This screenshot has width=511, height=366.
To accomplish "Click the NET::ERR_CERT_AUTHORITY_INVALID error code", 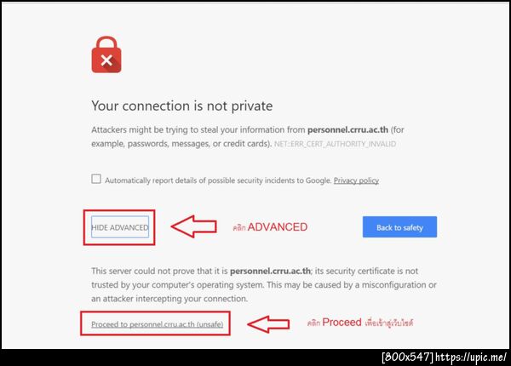I will tap(347, 145).
